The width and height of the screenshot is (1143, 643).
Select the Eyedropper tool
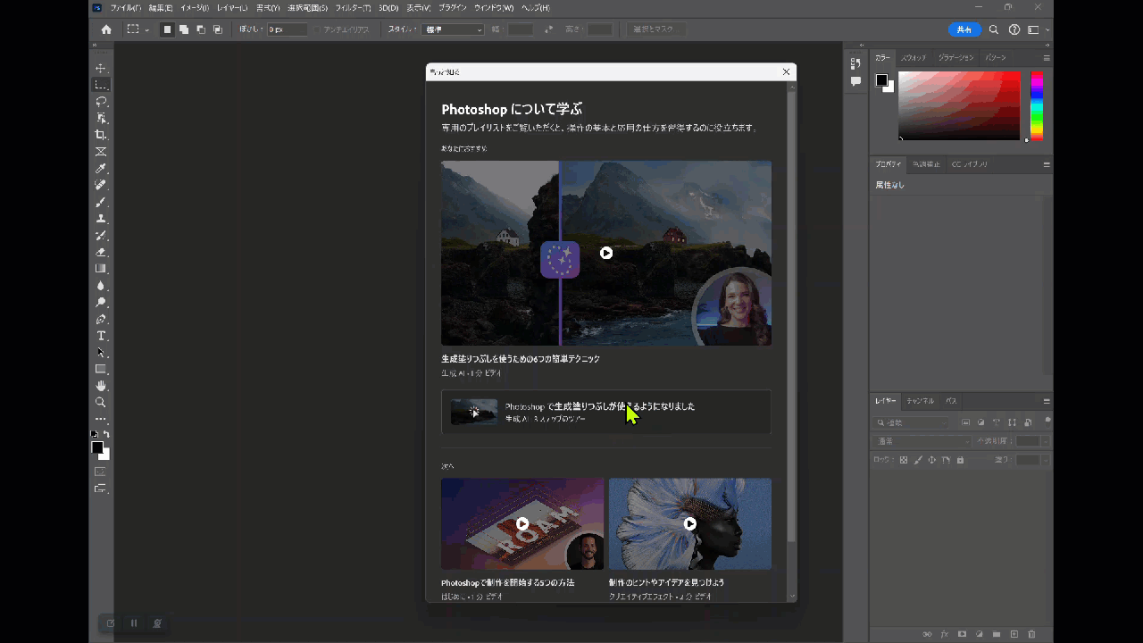click(x=101, y=169)
